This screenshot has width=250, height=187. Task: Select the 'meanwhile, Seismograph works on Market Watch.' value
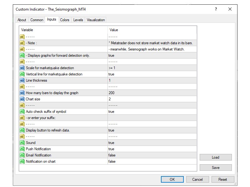click(147, 49)
